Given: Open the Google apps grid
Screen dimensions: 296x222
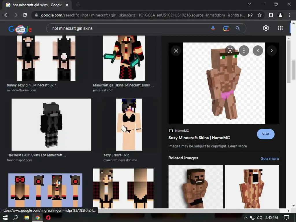Looking at the screenshot, I should click(280, 28).
